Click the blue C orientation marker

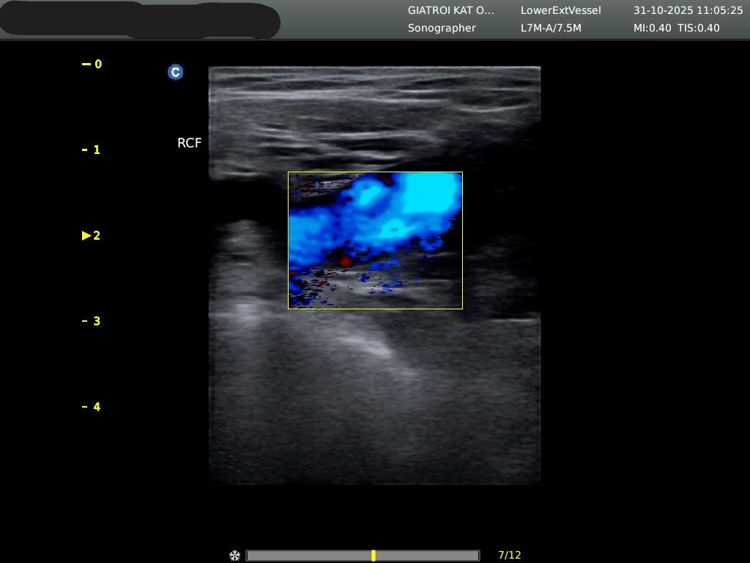(x=175, y=72)
